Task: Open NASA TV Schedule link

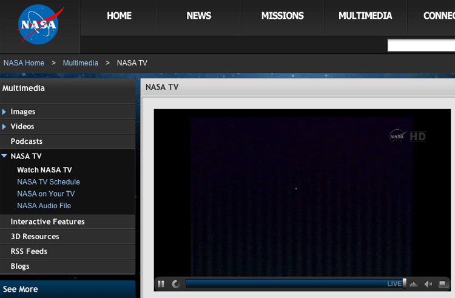Action: coord(49,182)
